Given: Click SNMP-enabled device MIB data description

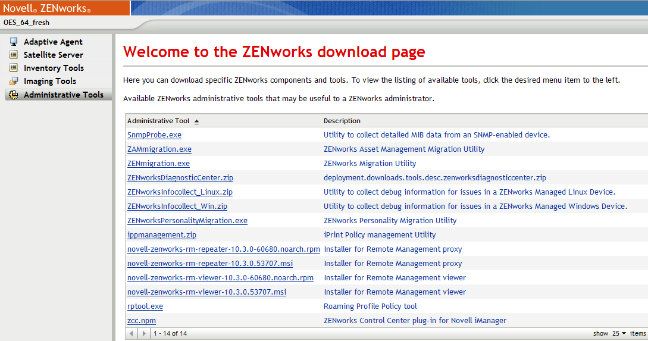Looking at the screenshot, I should (x=437, y=134).
